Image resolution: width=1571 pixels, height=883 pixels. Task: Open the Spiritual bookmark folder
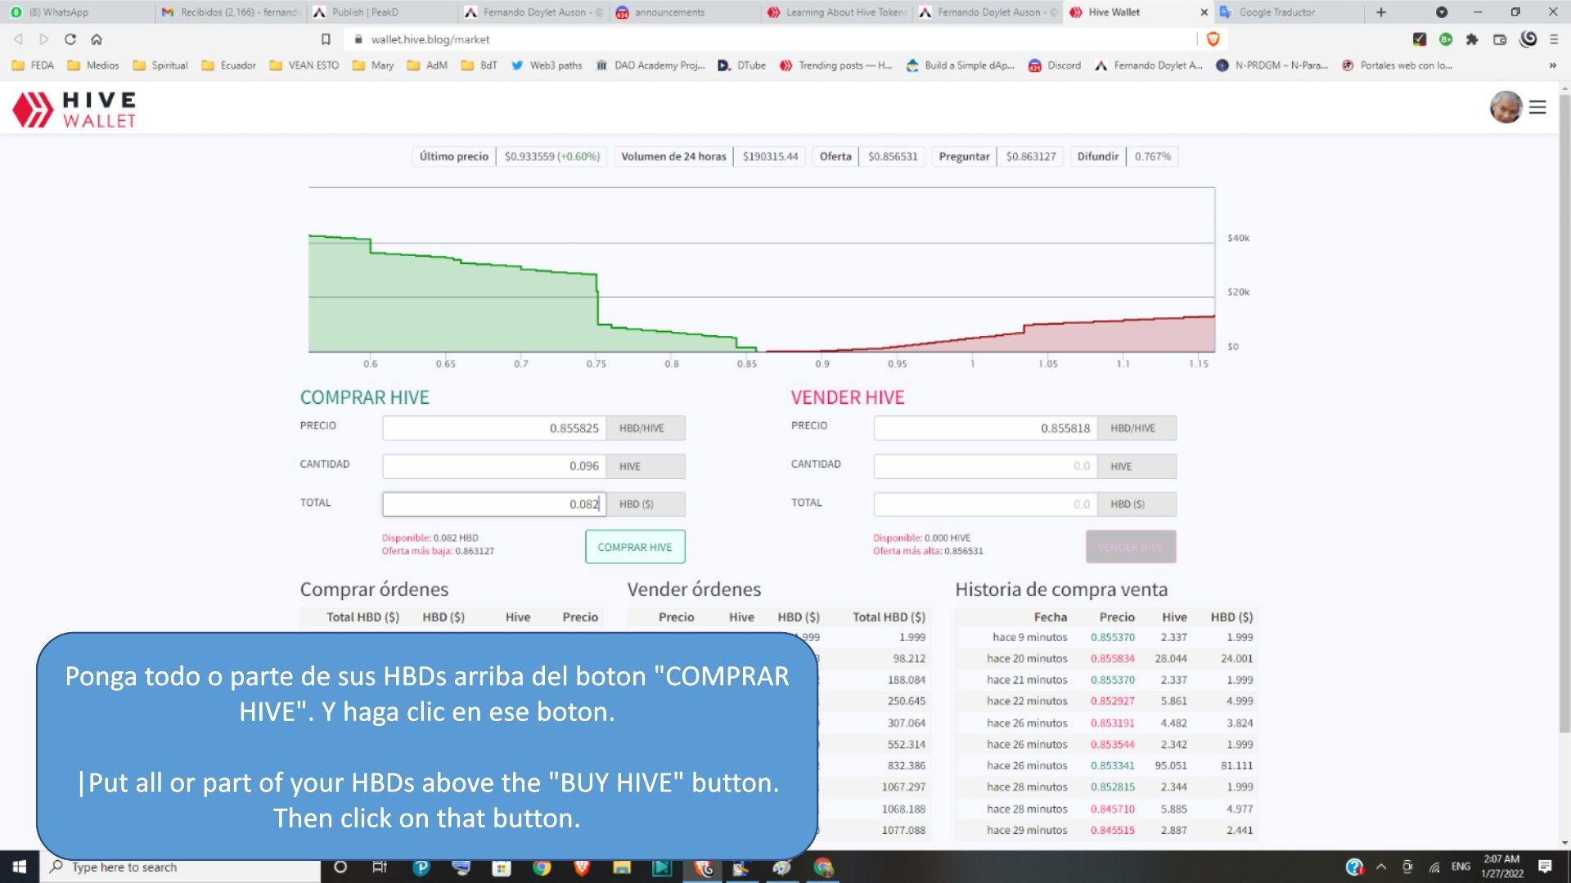coord(160,65)
